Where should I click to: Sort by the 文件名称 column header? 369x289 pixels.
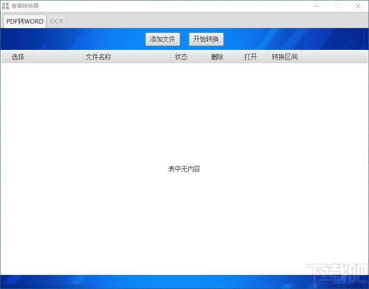[x=98, y=57]
